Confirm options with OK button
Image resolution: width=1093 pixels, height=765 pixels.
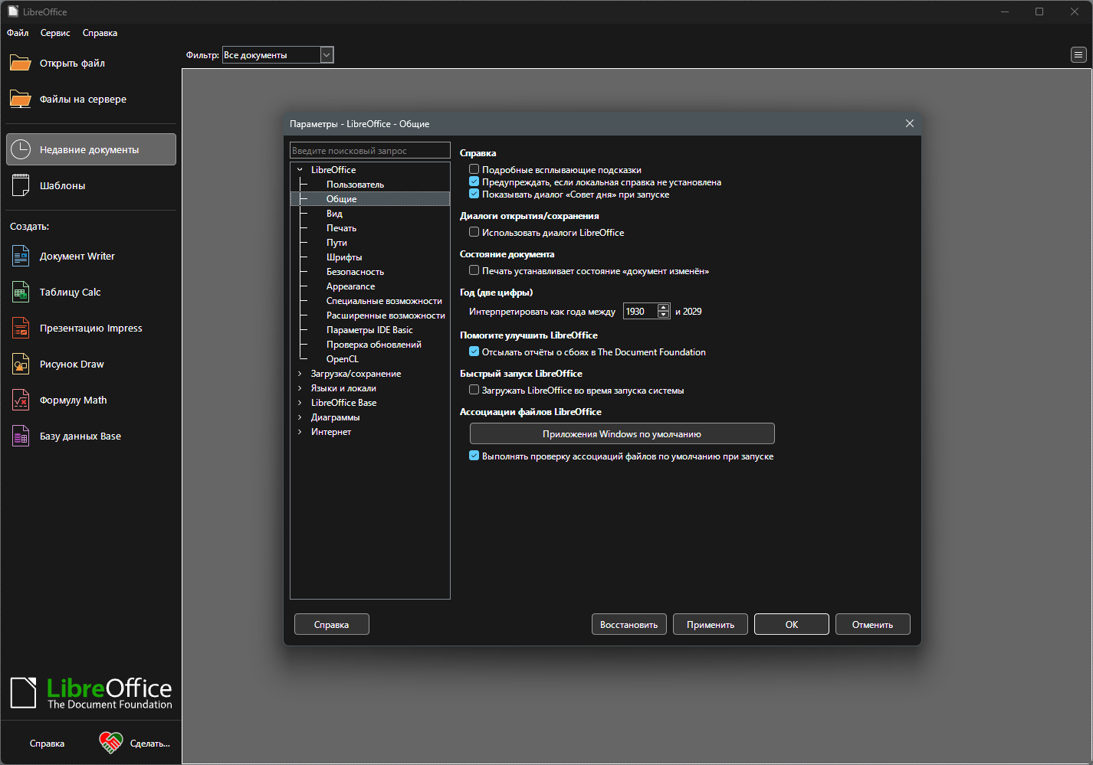coord(792,624)
